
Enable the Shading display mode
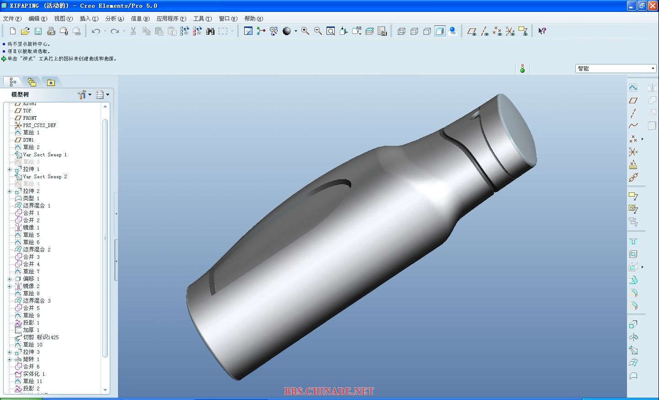click(x=439, y=31)
